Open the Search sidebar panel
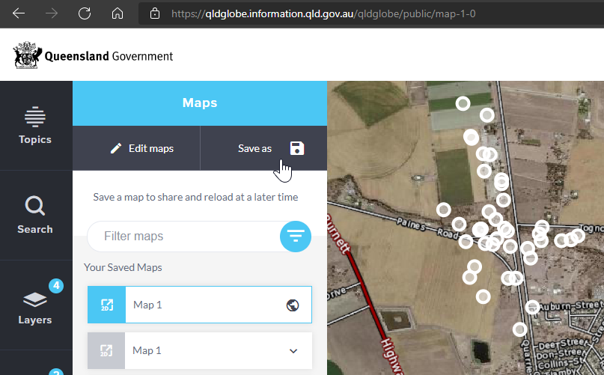The width and height of the screenshot is (604, 375). point(35,215)
